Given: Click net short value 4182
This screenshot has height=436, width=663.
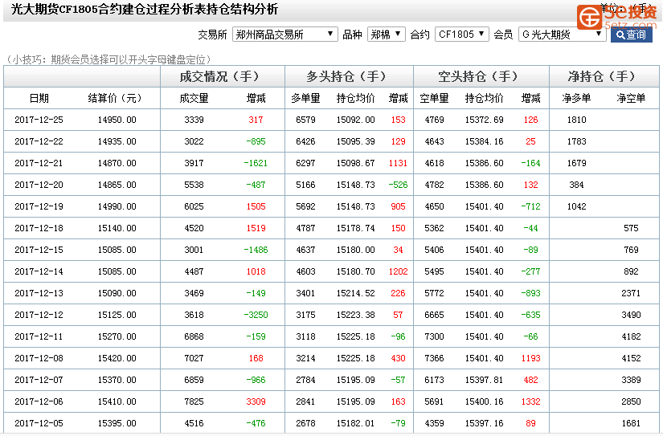Looking at the screenshot, I should [632, 336].
